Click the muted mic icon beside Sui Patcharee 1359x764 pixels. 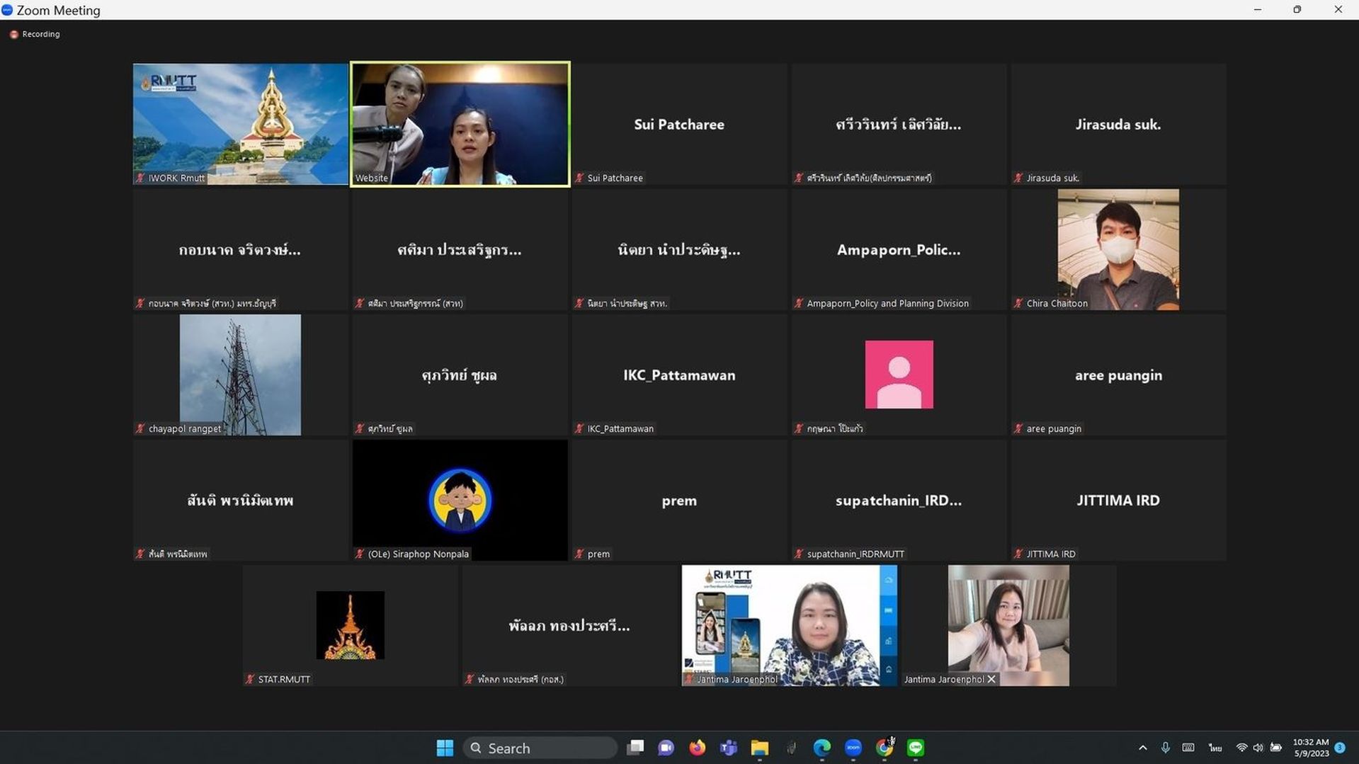tap(579, 178)
